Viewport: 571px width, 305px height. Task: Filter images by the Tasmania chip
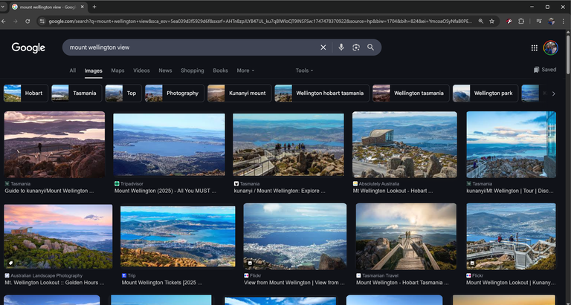tap(77, 93)
